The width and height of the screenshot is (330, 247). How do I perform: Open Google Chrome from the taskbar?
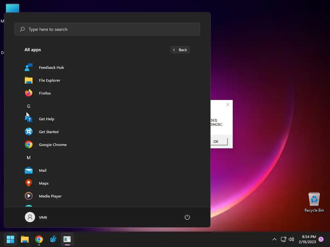[x=39, y=239]
